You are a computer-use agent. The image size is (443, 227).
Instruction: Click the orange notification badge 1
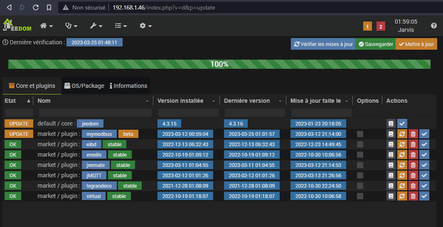pyautogui.click(x=367, y=27)
